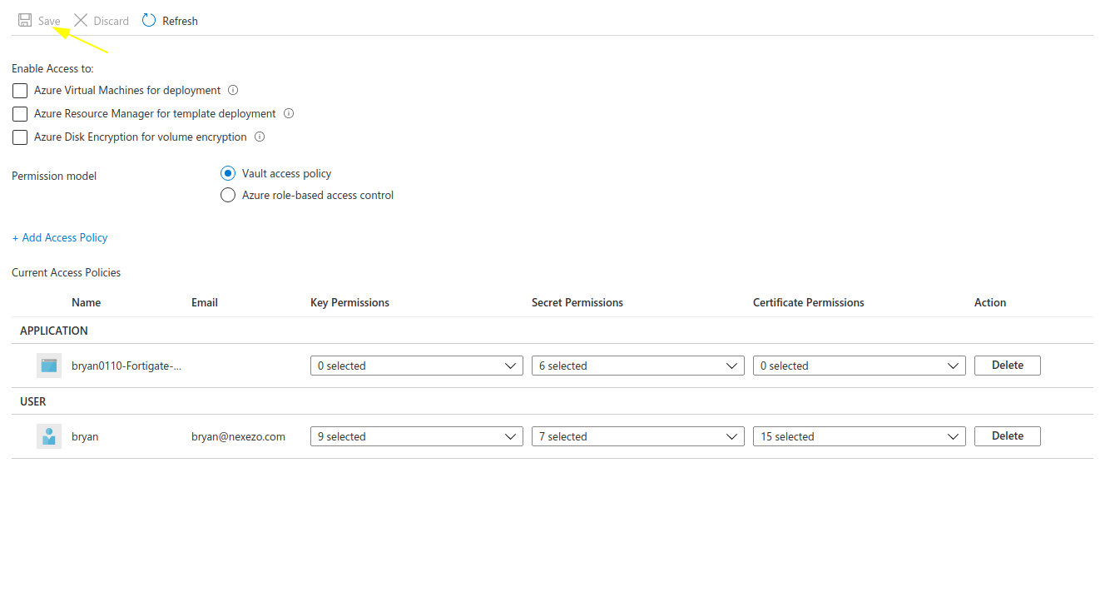This screenshot has width=1110, height=612.
Task: Click the Enable Access to label
Action: point(52,68)
